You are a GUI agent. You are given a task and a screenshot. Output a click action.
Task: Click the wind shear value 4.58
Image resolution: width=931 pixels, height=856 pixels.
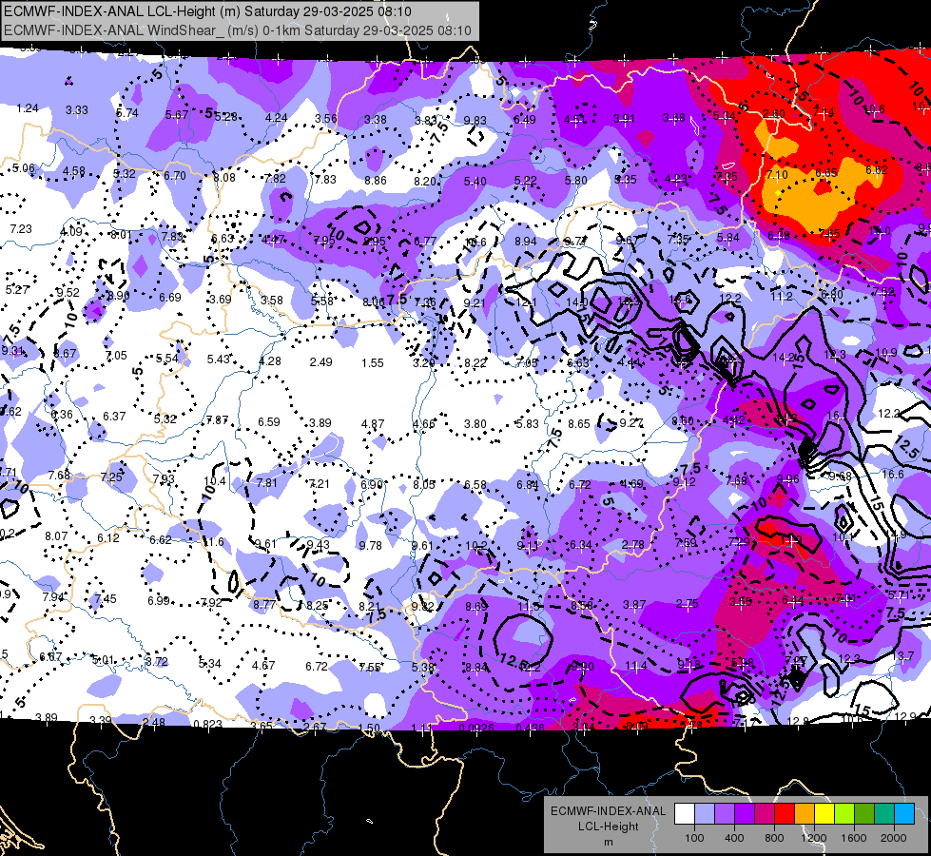73,171
